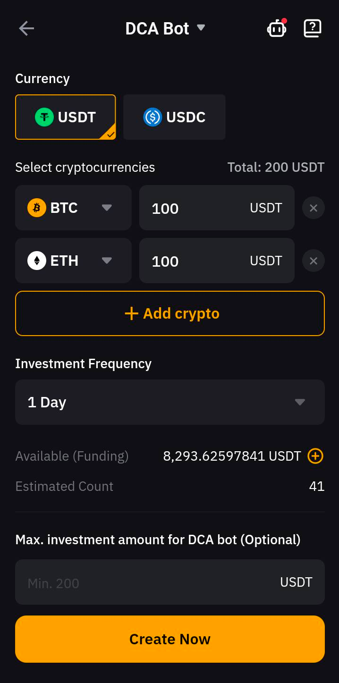The width and height of the screenshot is (339, 683).
Task: Remove the BTC row with X icon
Action: point(313,208)
